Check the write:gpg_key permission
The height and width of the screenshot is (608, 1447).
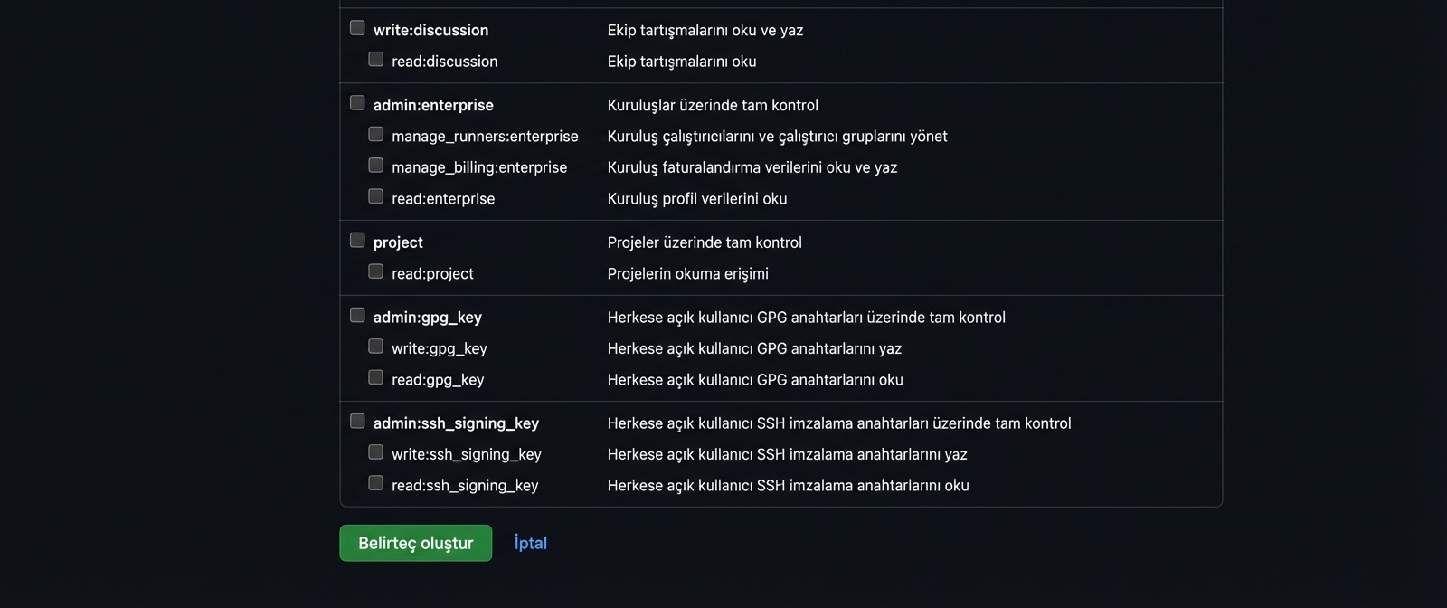tap(375, 345)
